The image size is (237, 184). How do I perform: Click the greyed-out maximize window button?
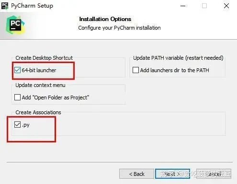point(204,6)
